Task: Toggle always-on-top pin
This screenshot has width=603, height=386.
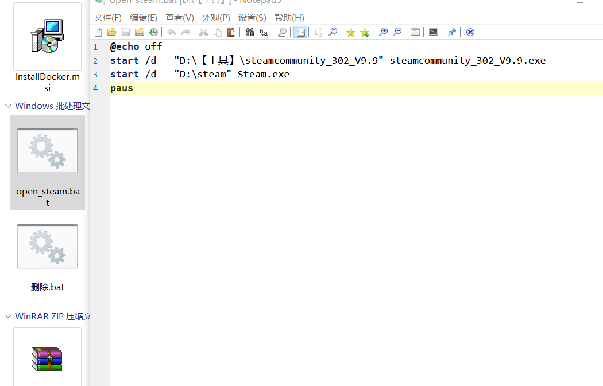Action: coord(452,32)
